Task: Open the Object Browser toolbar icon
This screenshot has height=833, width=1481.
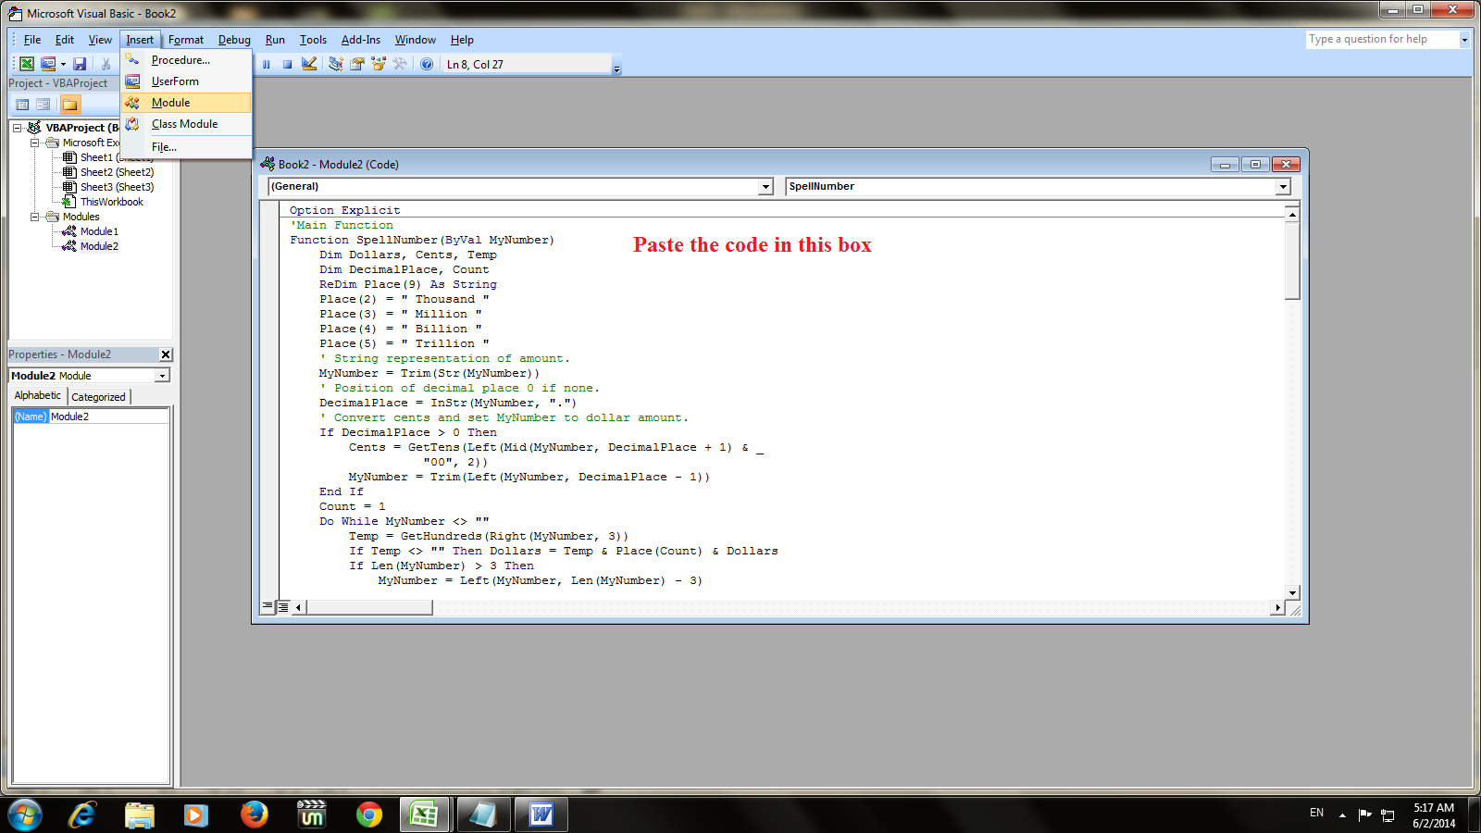Action: [378, 64]
